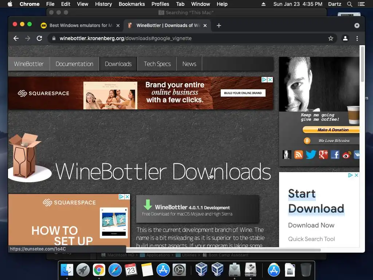
Task: Open AdChoices on Start Download ad
Action: (350, 175)
